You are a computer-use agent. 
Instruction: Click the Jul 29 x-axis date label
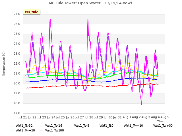[x=99, y=117]
